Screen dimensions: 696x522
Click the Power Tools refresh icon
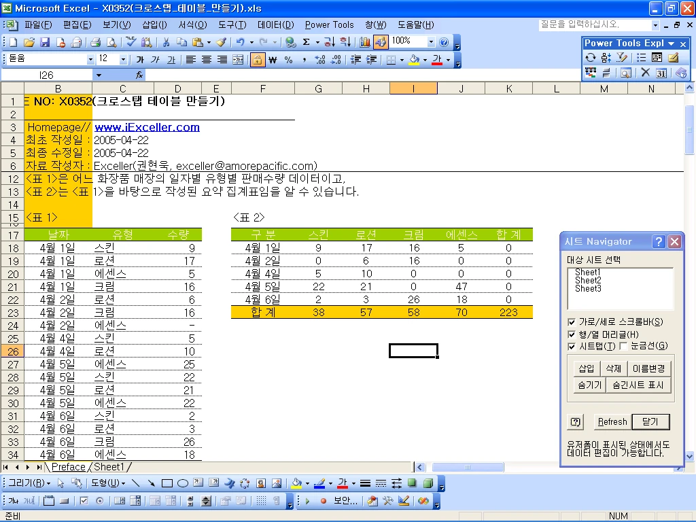point(591,58)
